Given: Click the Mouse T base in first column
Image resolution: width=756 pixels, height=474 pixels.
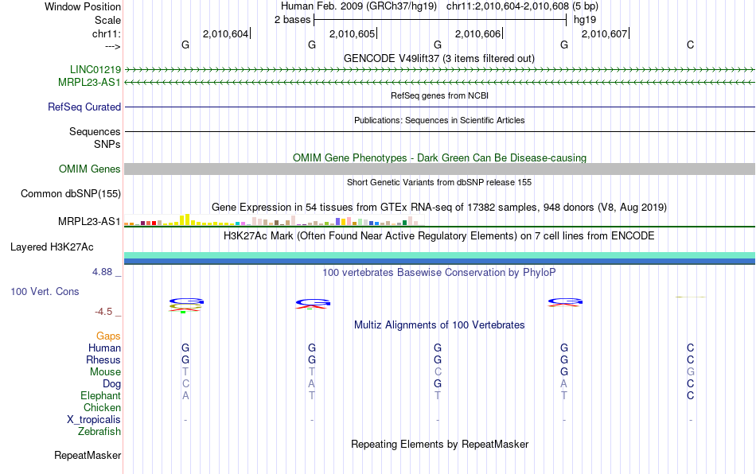Looking at the screenshot, I should [x=185, y=372].
